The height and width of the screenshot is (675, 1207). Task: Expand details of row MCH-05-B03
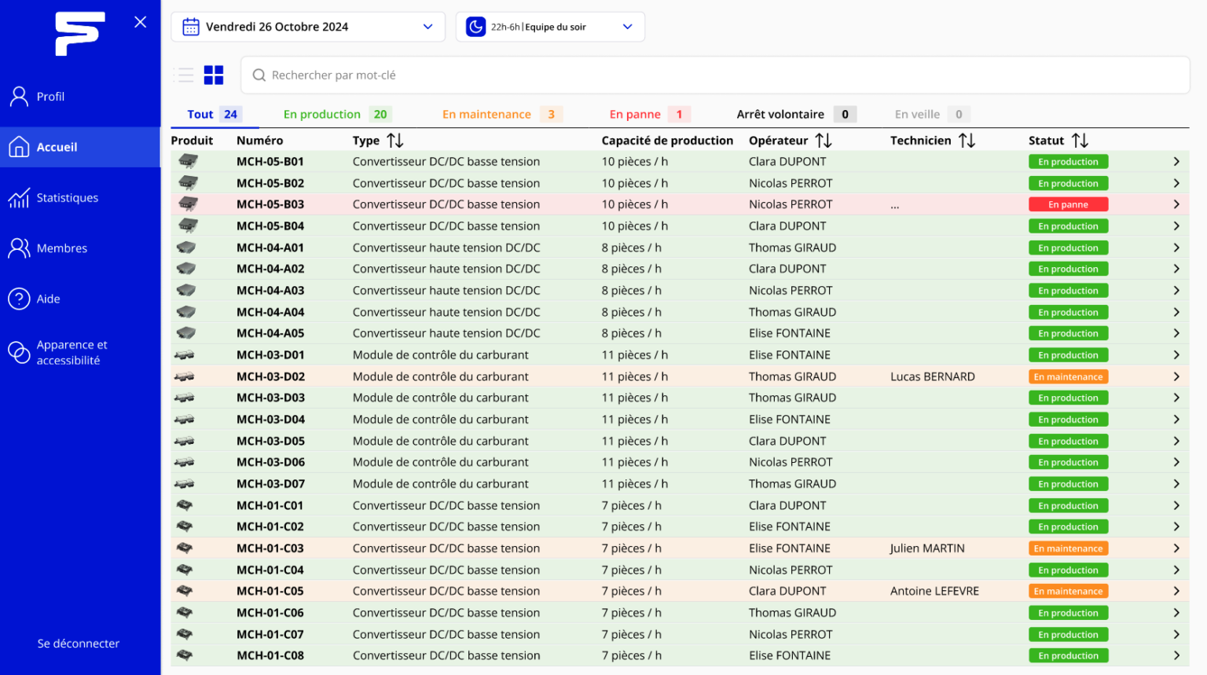click(x=1176, y=204)
